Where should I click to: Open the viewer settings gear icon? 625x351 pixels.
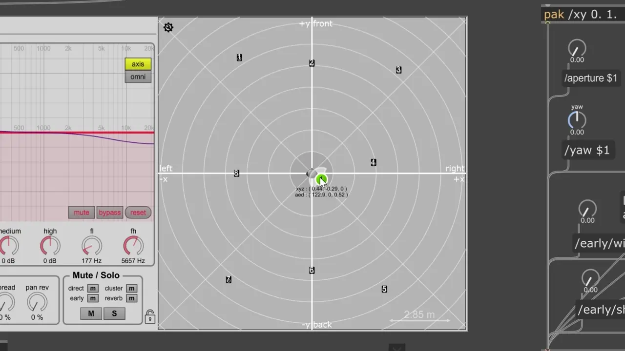(168, 27)
